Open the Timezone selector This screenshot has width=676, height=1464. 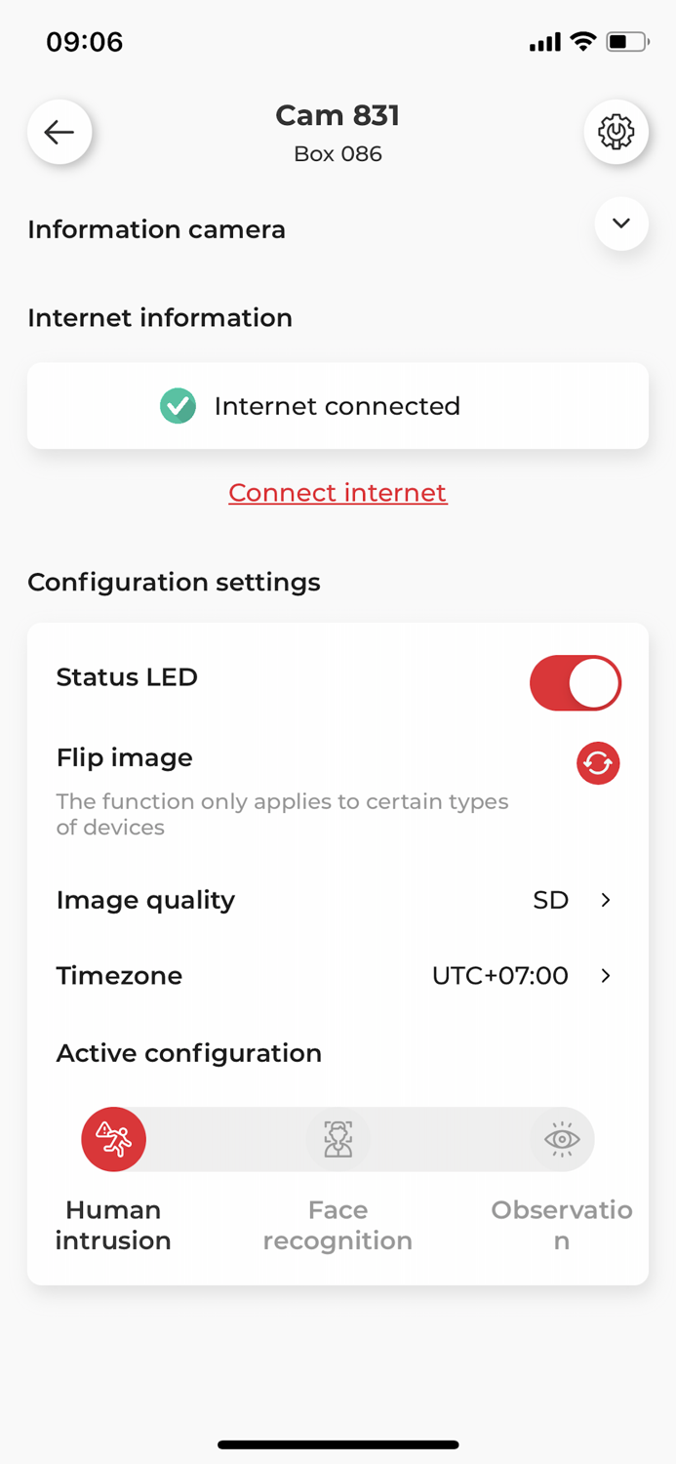click(338, 975)
